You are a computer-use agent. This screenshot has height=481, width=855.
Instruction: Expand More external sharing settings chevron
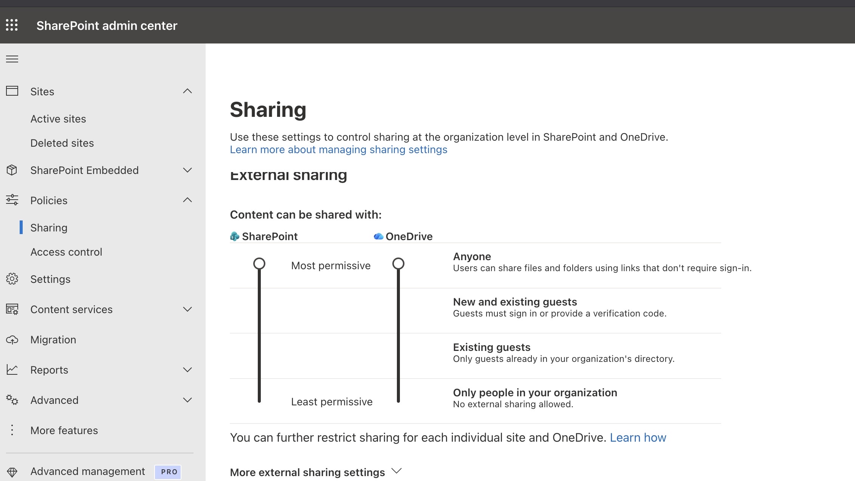(397, 471)
